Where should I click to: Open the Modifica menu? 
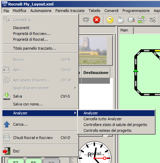pos(19,11)
